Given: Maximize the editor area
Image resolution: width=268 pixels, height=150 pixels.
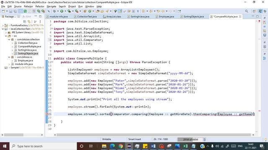Looking at the screenshot, I should tap(258, 17).
